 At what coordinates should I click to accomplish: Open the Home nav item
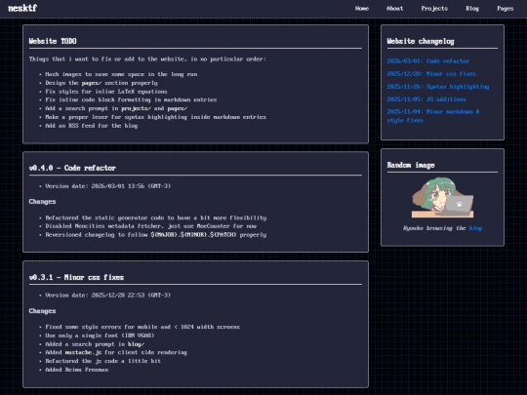(362, 9)
